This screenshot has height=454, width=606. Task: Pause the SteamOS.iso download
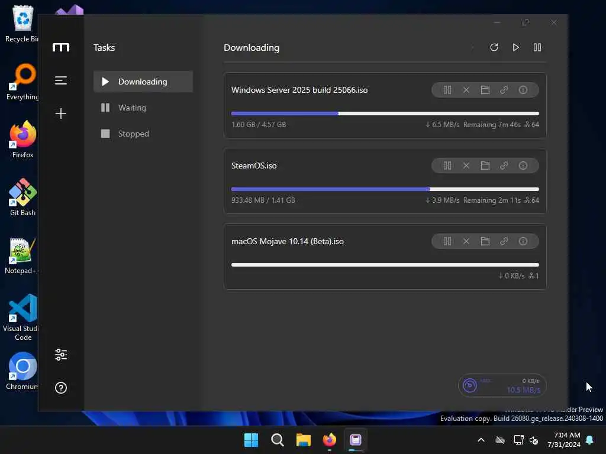[447, 166]
